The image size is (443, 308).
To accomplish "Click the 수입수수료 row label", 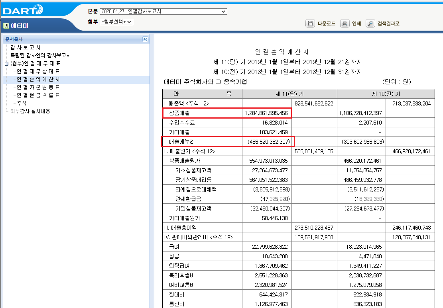I will (182, 123).
